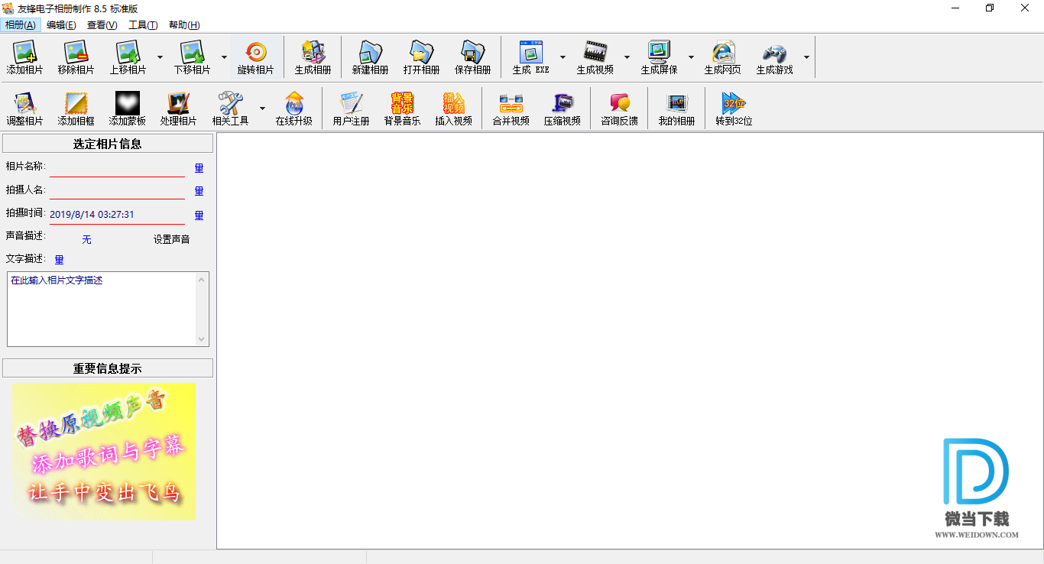Click the 咨询反馈 (Feedback) icon
The height and width of the screenshot is (564, 1044).
[x=619, y=109]
